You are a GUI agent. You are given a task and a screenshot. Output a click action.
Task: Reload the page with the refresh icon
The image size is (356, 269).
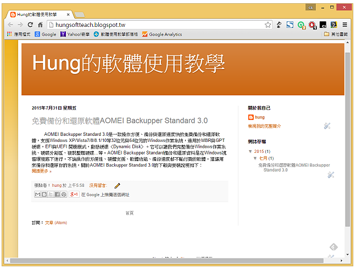(x=30, y=25)
